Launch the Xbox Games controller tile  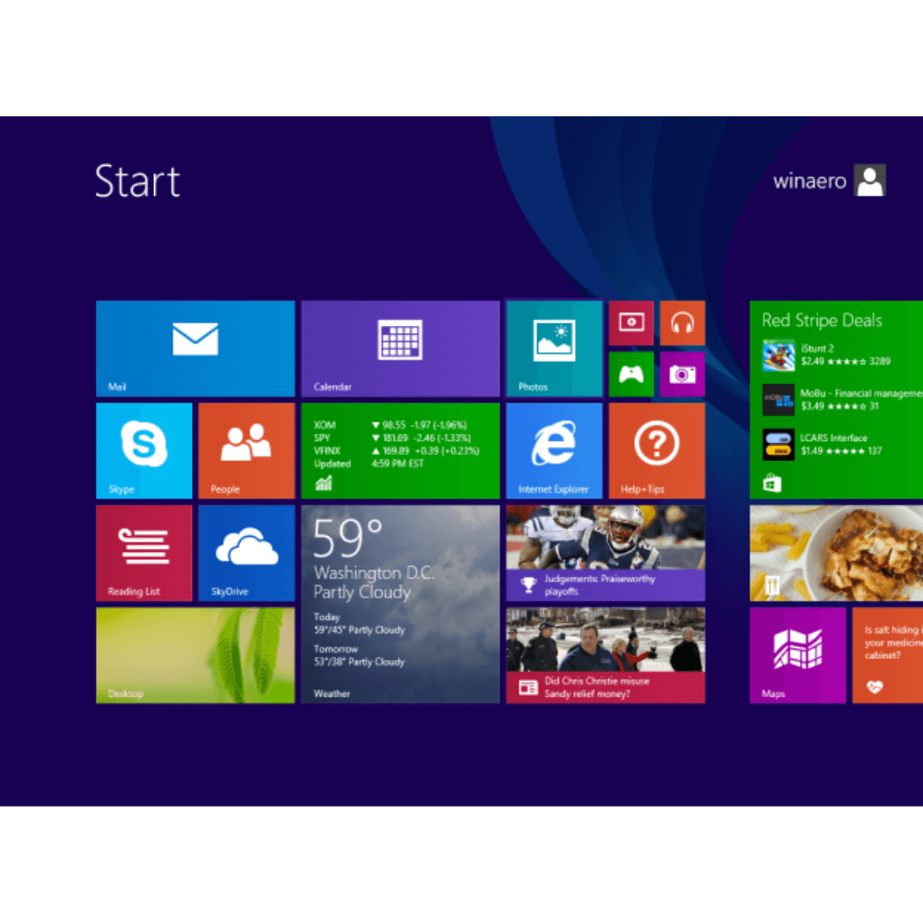(x=630, y=374)
